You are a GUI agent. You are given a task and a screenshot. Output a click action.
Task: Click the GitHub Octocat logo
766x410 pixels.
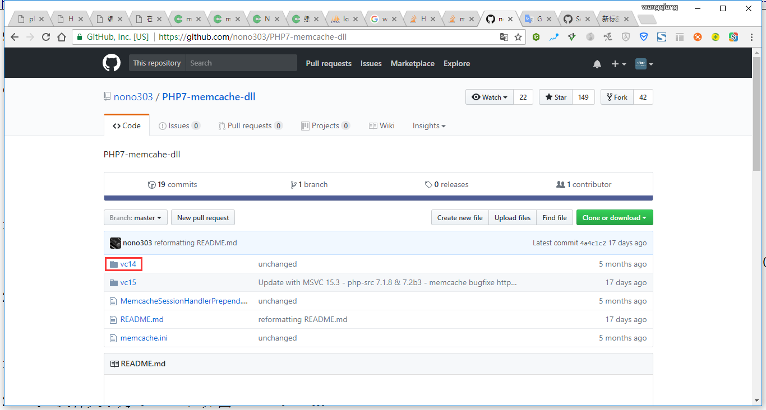pos(112,63)
